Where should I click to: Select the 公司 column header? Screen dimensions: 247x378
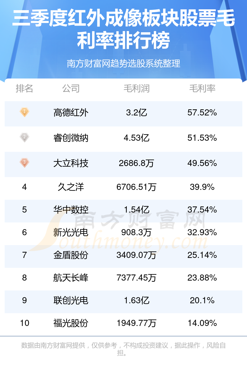click(x=71, y=88)
